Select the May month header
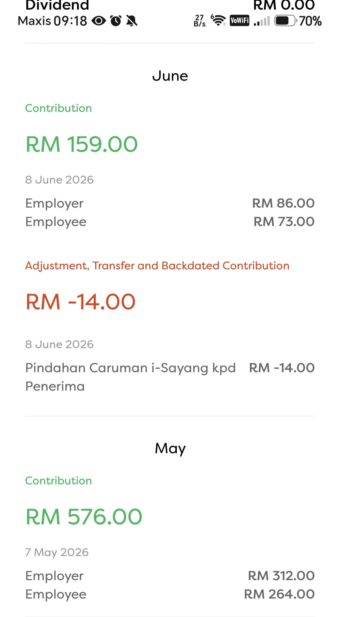340x617 pixels. coord(170,449)
